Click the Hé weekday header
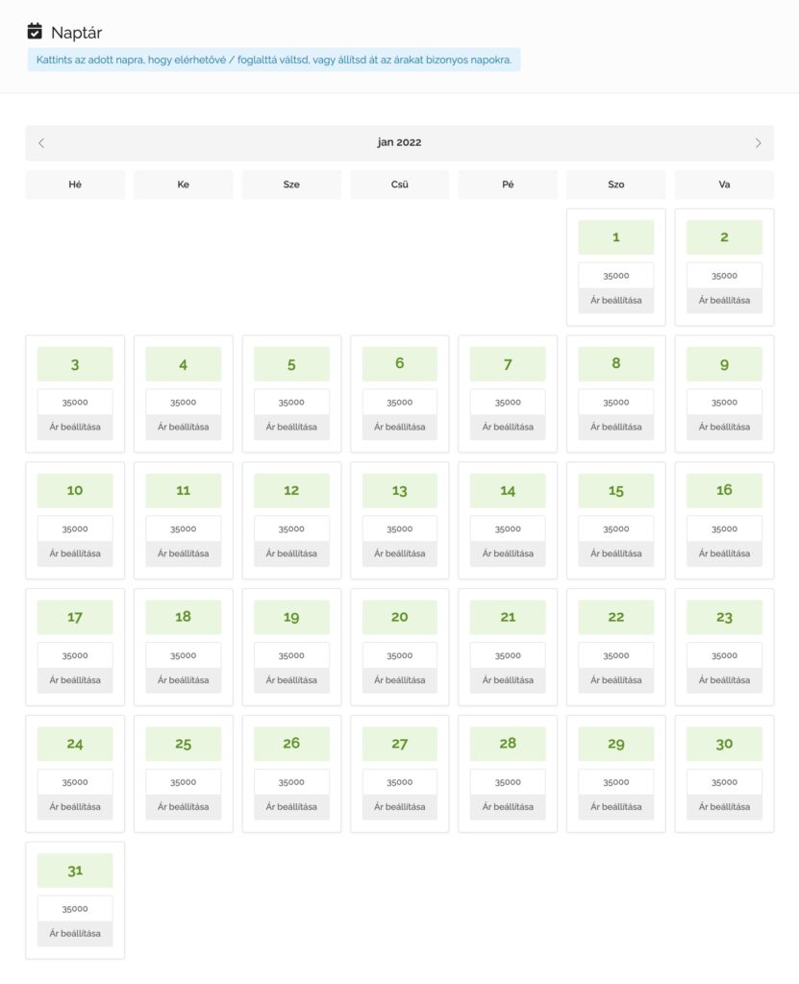 [75, 184]
